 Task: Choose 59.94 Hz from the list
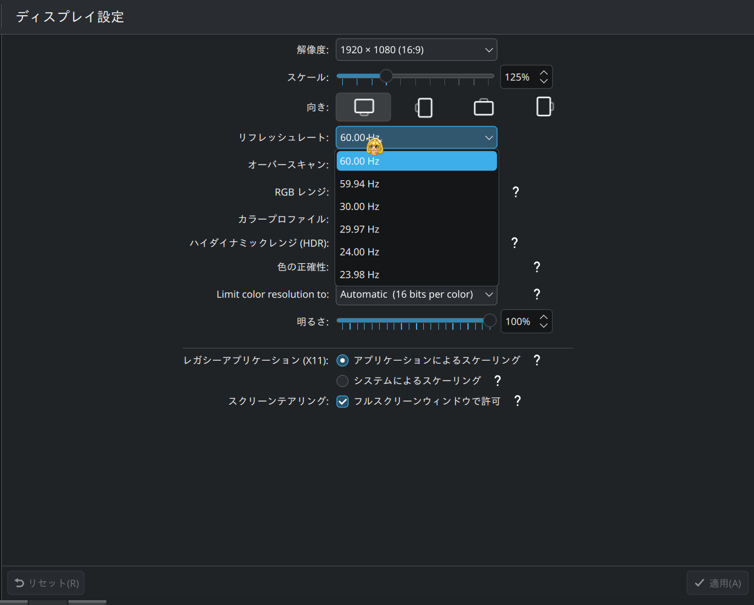(416, 183)
